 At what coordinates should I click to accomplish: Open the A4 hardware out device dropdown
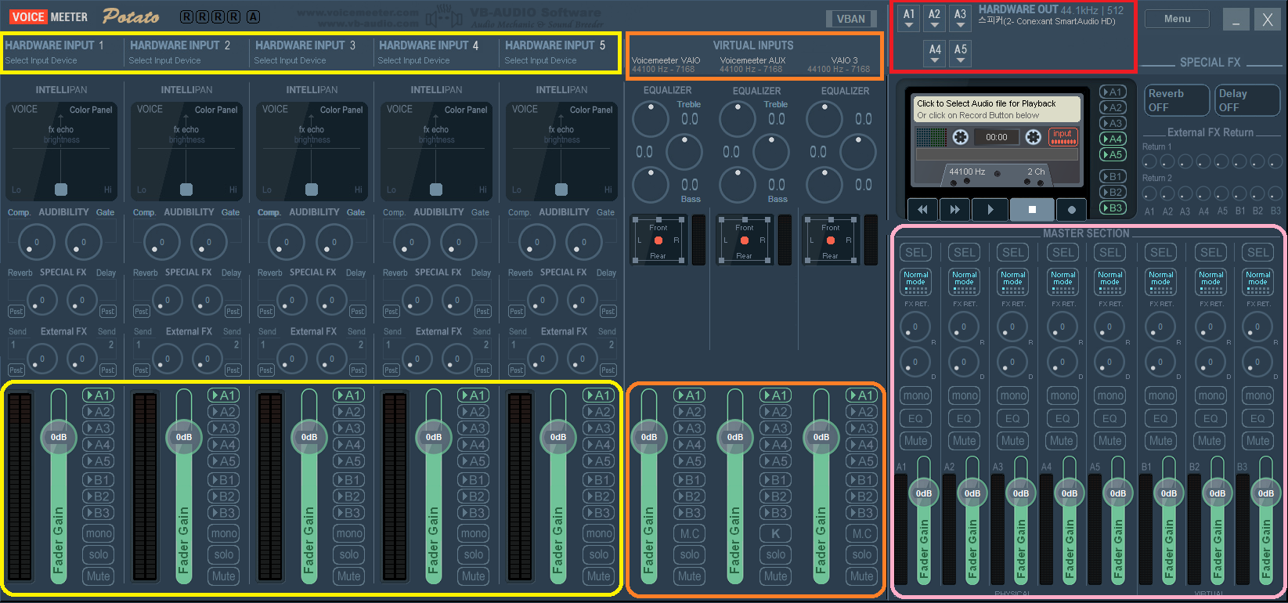click(x=935, y=53)
